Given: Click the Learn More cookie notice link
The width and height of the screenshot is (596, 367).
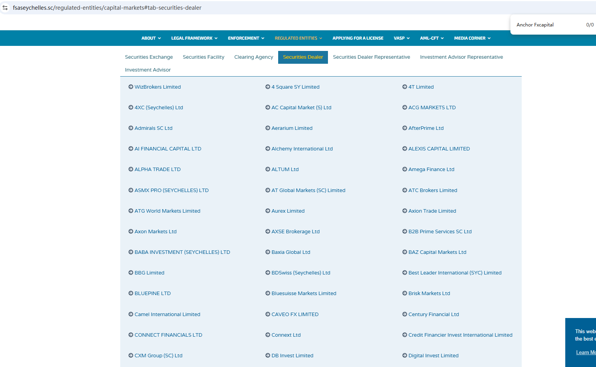Looking at the screenshot, I should click(586, 352).
